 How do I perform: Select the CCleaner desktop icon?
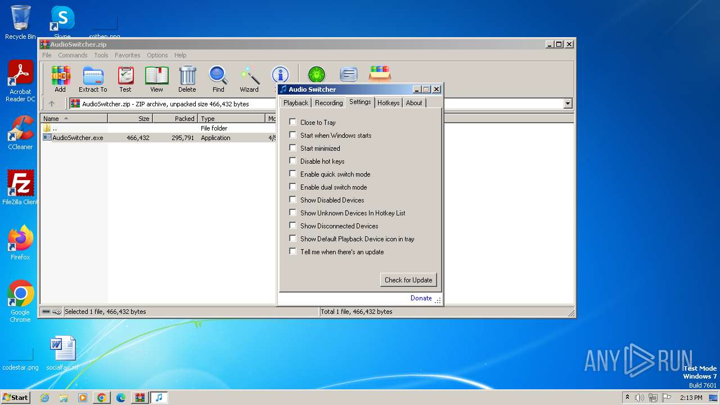click(x=20, y=133)
